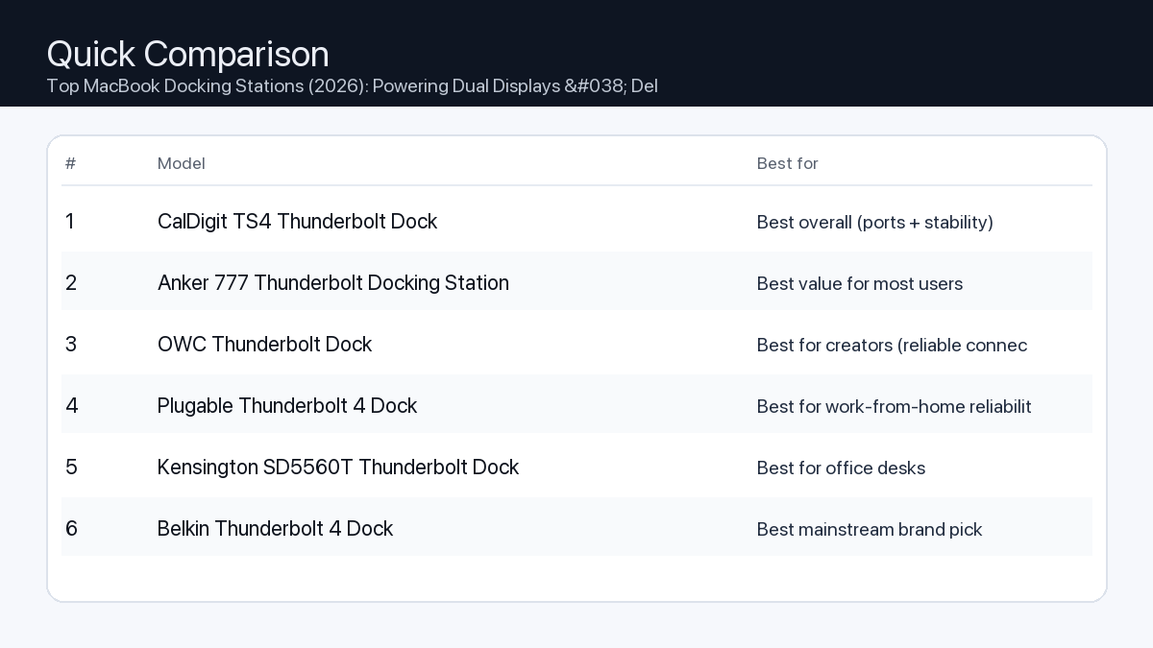Click the Belkin Thunderbolt 4 Dock link
Viewport: 1153px width, 648px height.
click(x=275, y=529)
